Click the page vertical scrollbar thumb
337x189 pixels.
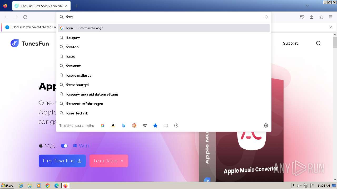335,42
